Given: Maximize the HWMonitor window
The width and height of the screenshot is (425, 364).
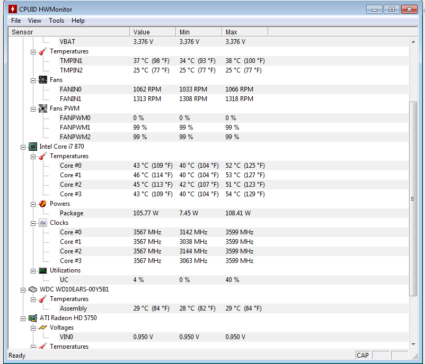Looking at the screenshot, I should (x=392, y=10).
